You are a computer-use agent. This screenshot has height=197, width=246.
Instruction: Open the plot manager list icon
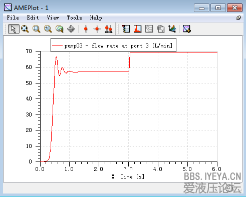pyautogui.click(x=126, y=29)
